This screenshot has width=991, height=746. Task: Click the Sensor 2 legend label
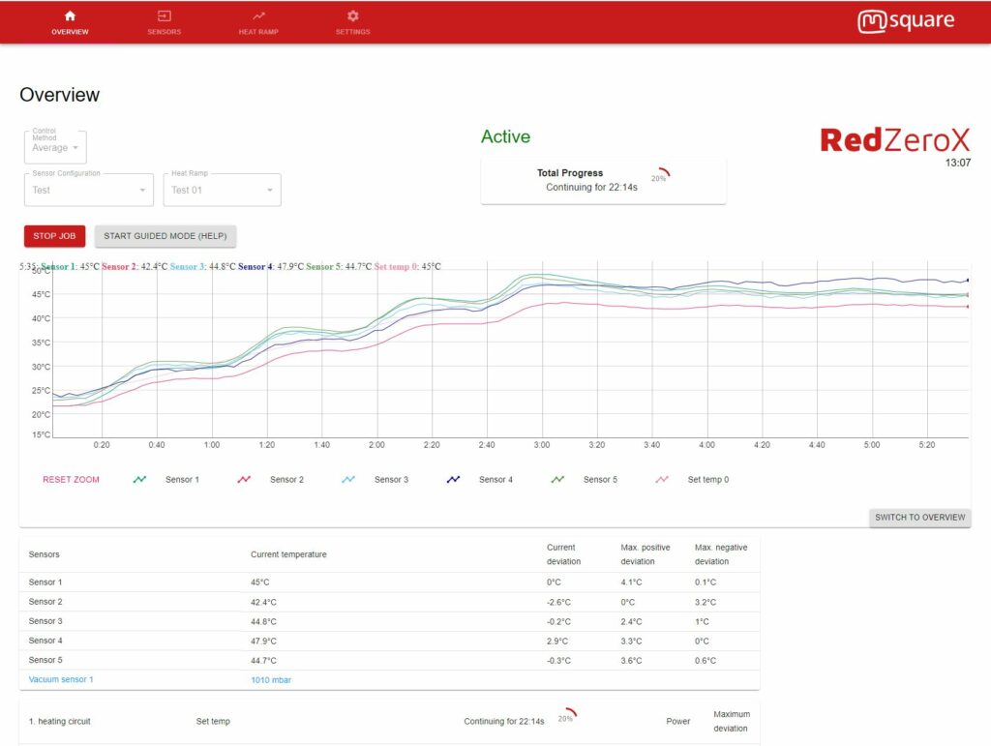tap(286, 480)
